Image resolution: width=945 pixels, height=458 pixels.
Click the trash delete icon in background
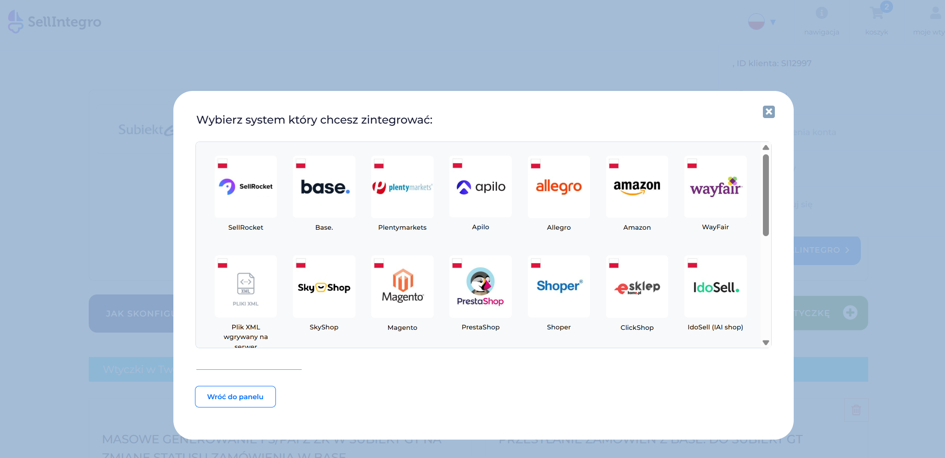(856, 410)
